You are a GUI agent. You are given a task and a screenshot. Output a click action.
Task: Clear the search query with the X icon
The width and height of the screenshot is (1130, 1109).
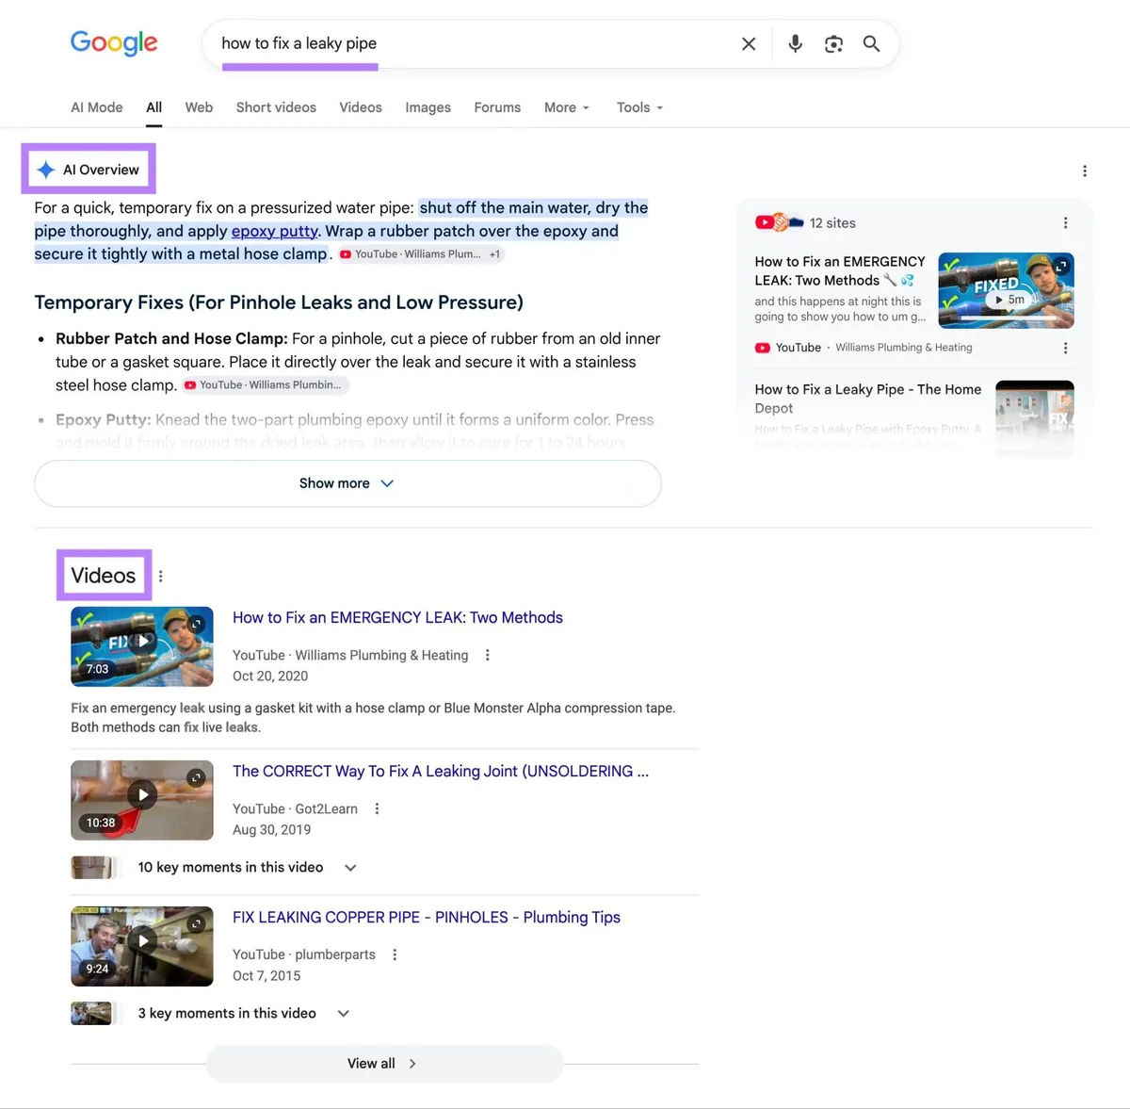(749, 43)
